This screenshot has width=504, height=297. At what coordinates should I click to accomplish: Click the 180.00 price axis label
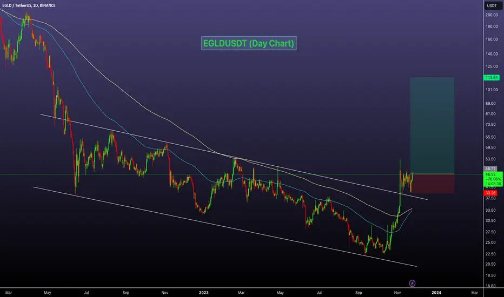tap(492, 26)
